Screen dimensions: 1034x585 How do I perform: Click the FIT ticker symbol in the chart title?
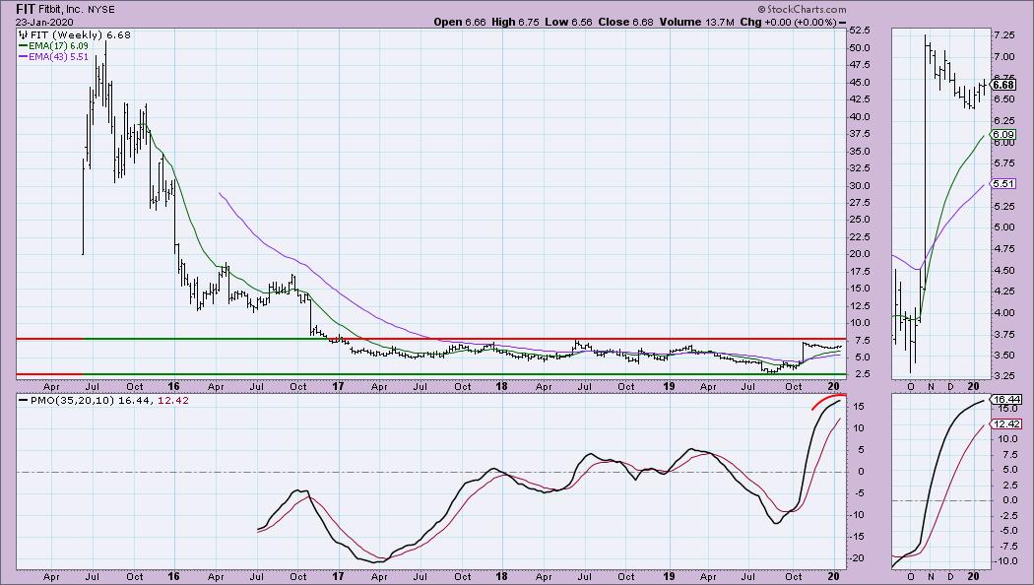25,9
